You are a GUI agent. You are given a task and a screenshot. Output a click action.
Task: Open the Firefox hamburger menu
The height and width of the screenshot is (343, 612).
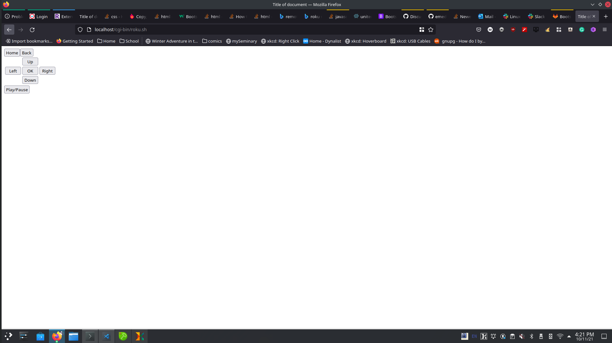click(x=605, y=30)
